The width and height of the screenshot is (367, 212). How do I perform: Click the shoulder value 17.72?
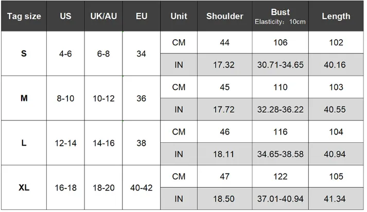(x=225, y=110)
